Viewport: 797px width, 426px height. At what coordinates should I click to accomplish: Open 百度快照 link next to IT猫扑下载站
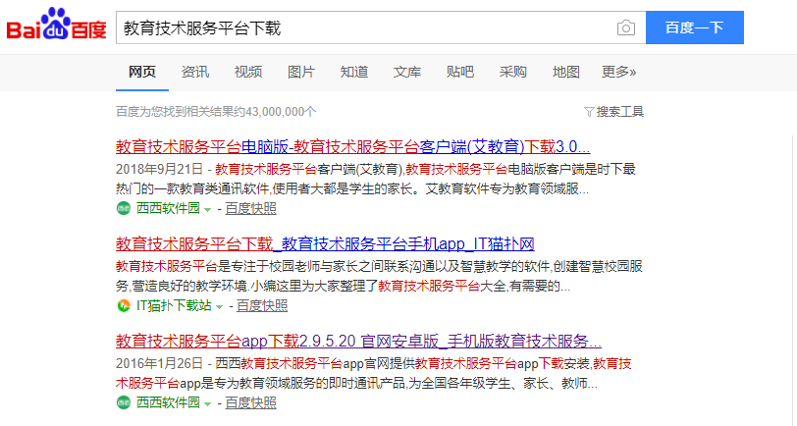click(262, 305)
